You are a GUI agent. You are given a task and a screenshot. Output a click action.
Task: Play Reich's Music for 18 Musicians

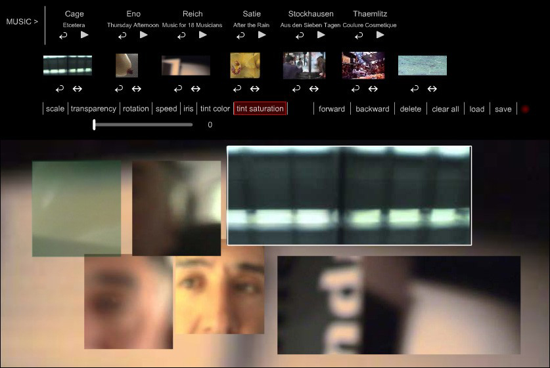[203, 35]
